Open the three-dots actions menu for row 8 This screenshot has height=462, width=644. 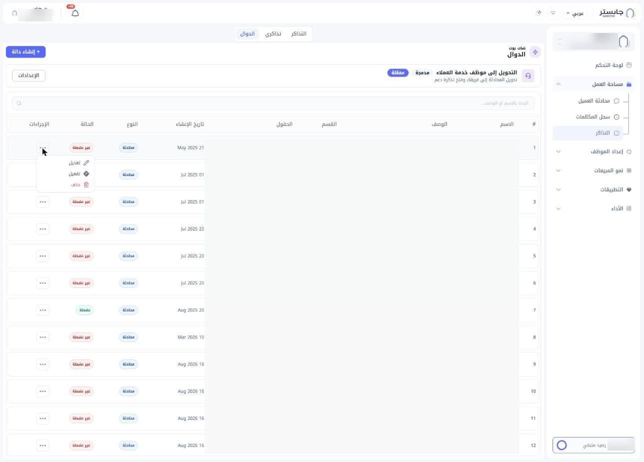tap(43, 337)
